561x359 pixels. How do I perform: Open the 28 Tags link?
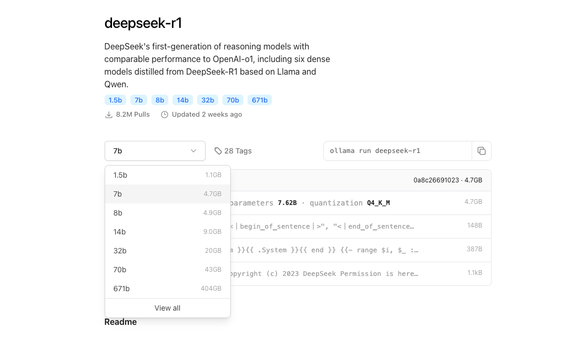(233, 151)
